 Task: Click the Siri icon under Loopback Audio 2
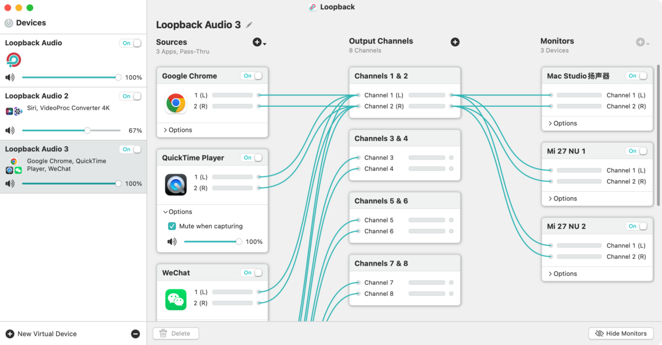9,111
